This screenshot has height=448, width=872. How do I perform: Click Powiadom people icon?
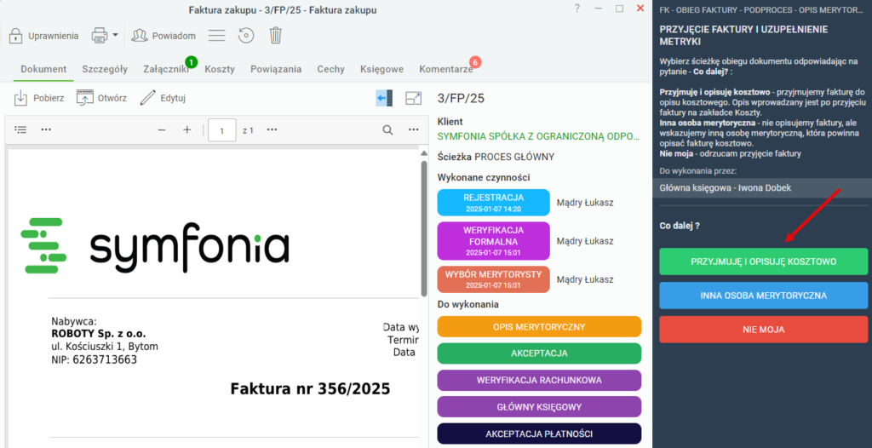tap(140, 36)
